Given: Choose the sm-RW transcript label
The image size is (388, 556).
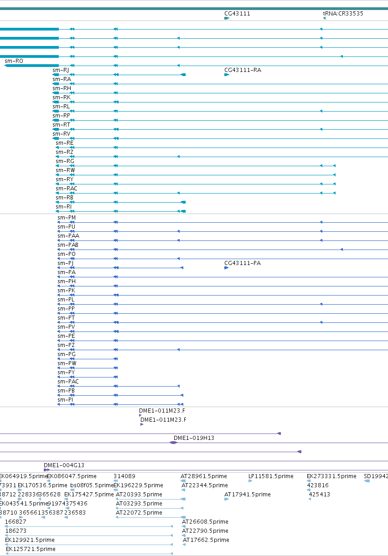Looking at the screenshot, I should (x=65, y=170).
